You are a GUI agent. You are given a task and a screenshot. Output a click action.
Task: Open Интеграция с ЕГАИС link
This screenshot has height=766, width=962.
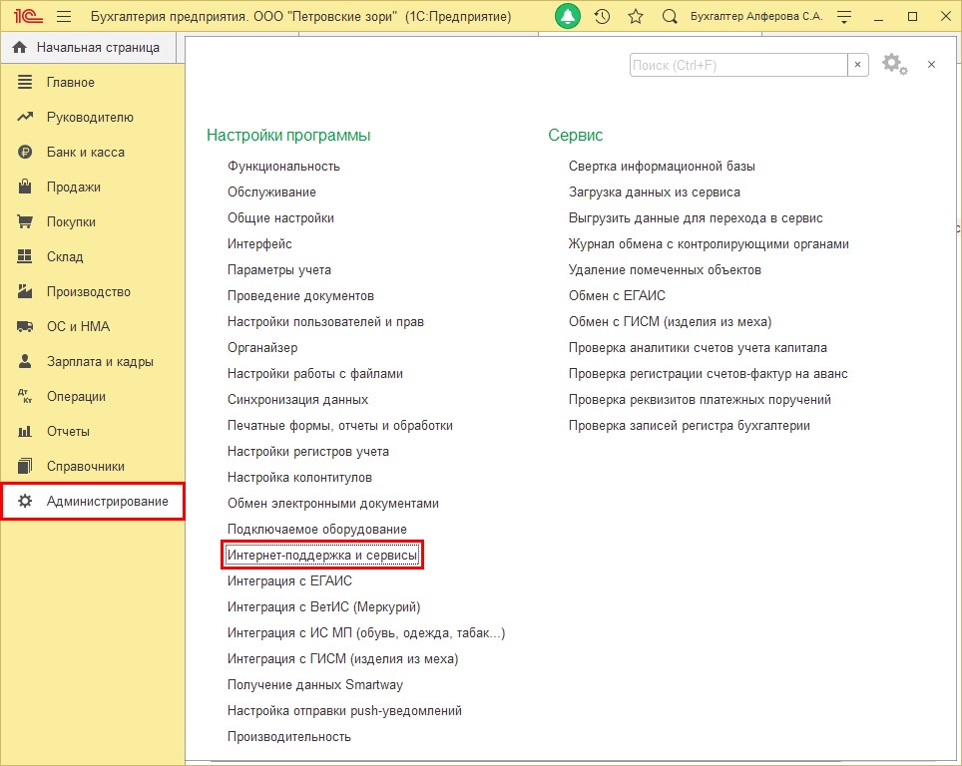click(x=289, y=580)
